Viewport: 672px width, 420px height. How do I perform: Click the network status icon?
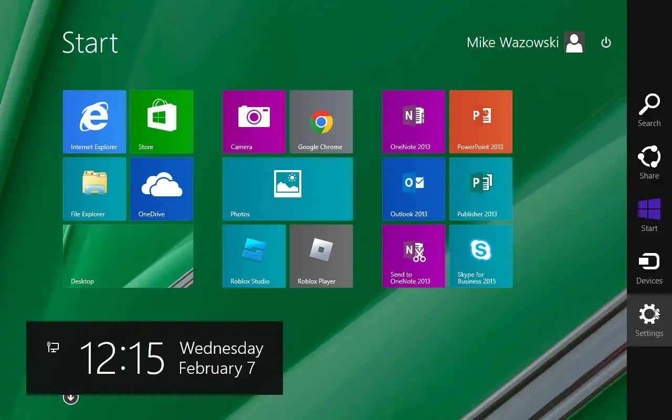(x=53, y=347)
